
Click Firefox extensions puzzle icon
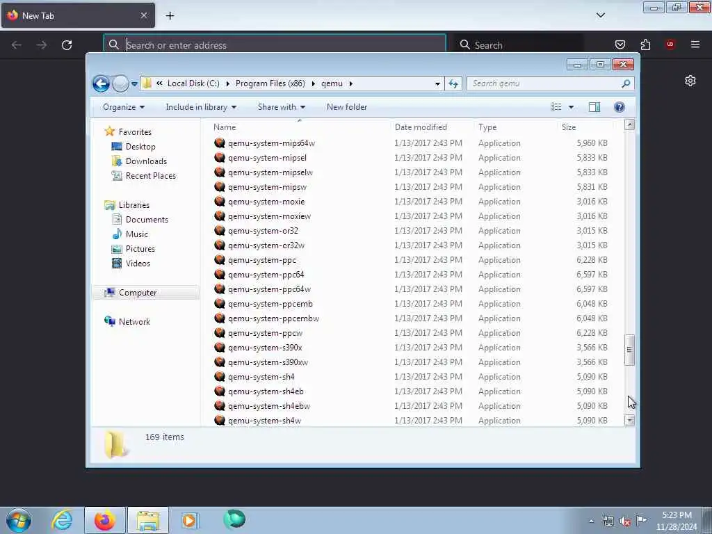tap(645, 44)
